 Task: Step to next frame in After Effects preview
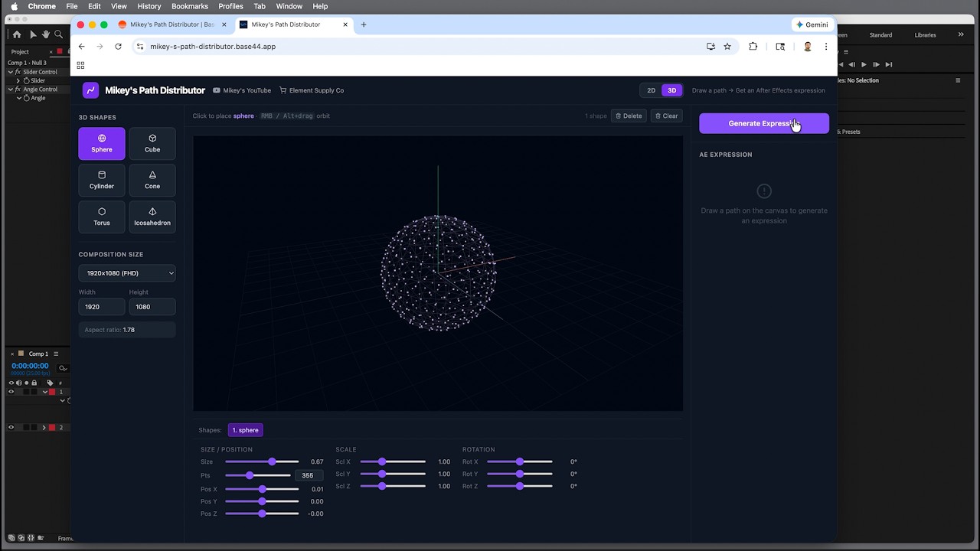point(876,64)
